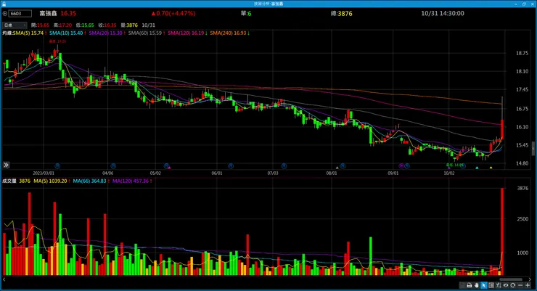Click the horizontal scrollbar thumb below the volume chart

[x=511, y=279]
